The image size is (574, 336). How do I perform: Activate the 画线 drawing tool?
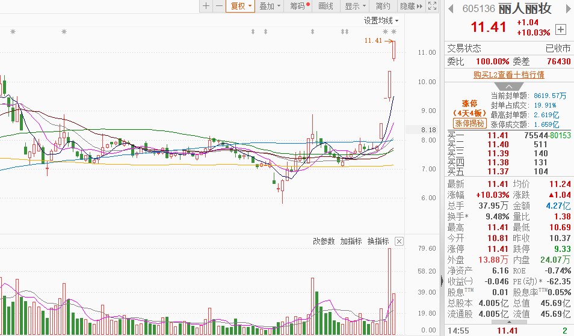point(326,6)
